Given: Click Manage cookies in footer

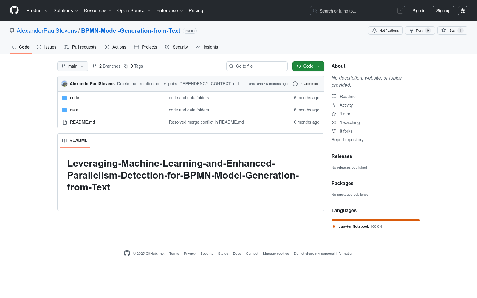Looking at the screenshot, I should point(276,254).
